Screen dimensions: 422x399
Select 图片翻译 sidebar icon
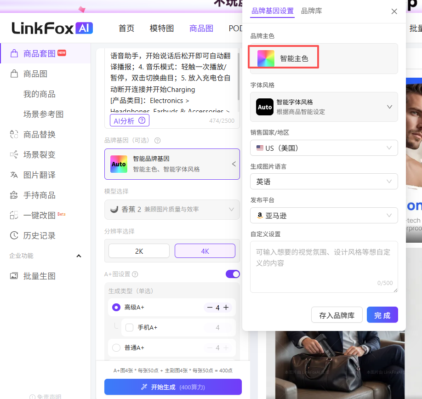coord(14,175)
